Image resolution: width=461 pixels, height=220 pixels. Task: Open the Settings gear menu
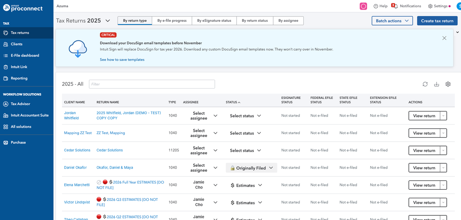[x=439, y=6]
